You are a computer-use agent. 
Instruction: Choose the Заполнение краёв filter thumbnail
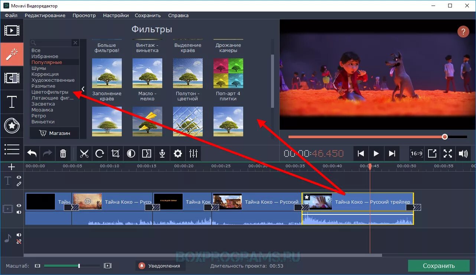pyautogui.click(x=107, y=73)
